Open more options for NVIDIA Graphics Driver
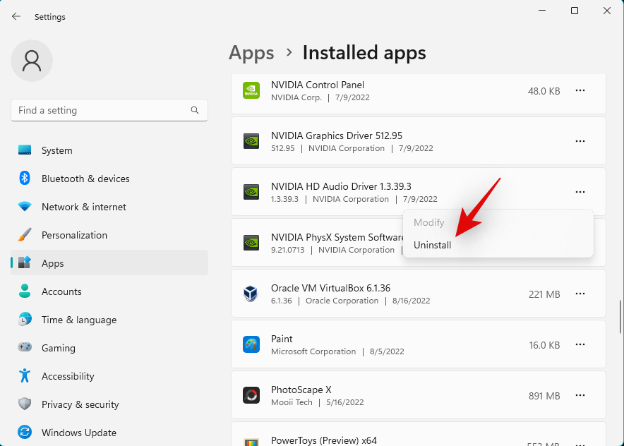This screenshot has width=624, height=446. (580, 141)
